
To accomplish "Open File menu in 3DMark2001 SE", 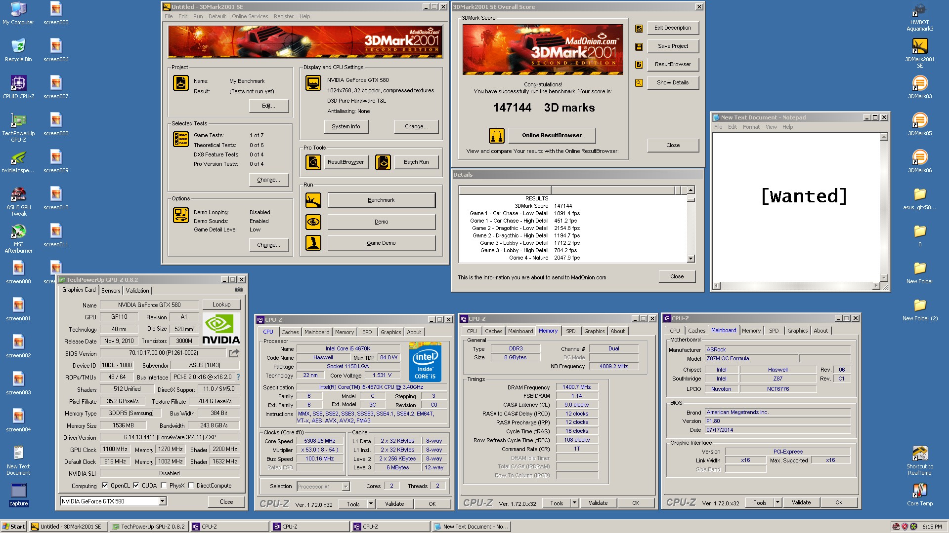I will (169, 16).
